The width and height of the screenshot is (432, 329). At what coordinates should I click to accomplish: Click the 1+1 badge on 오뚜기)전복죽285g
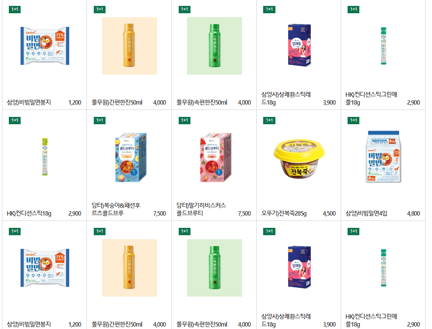[269, 120]
